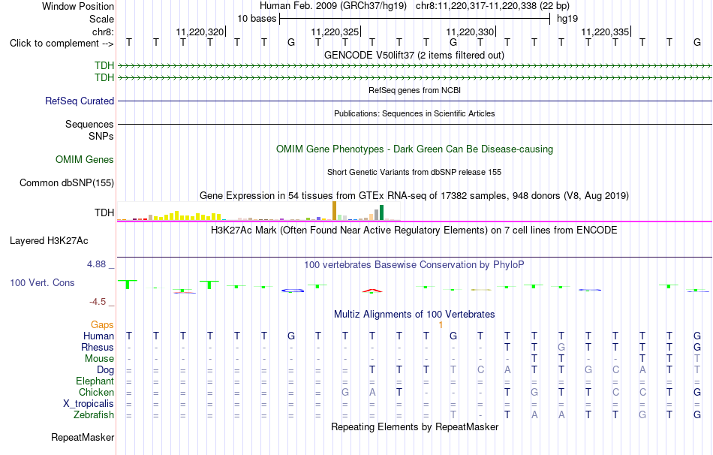Image resolution: width=713 pixels, height=455 pixels.
Task: Click the red 'A' PhyloP conservation logo
Action: click(372, 291)
